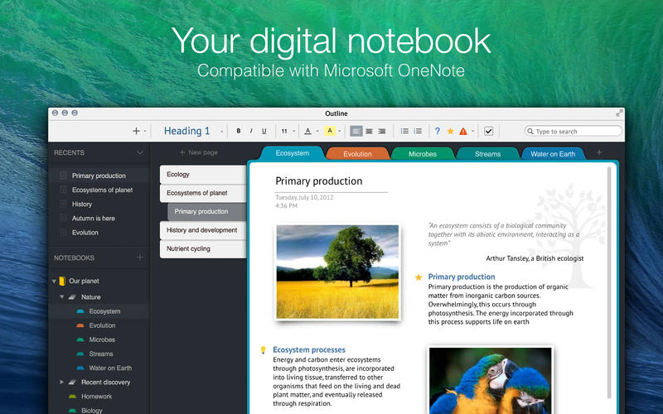Image resolution: width=663 pixels, height=414 pixels.
Task: Open the add-item dropdown arrow beside the plus
Action: 144,131
